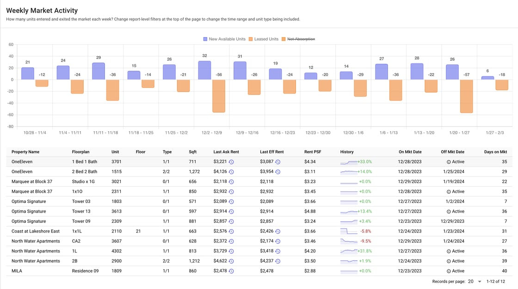Click history icon next to $4,622

click(231, 261)
